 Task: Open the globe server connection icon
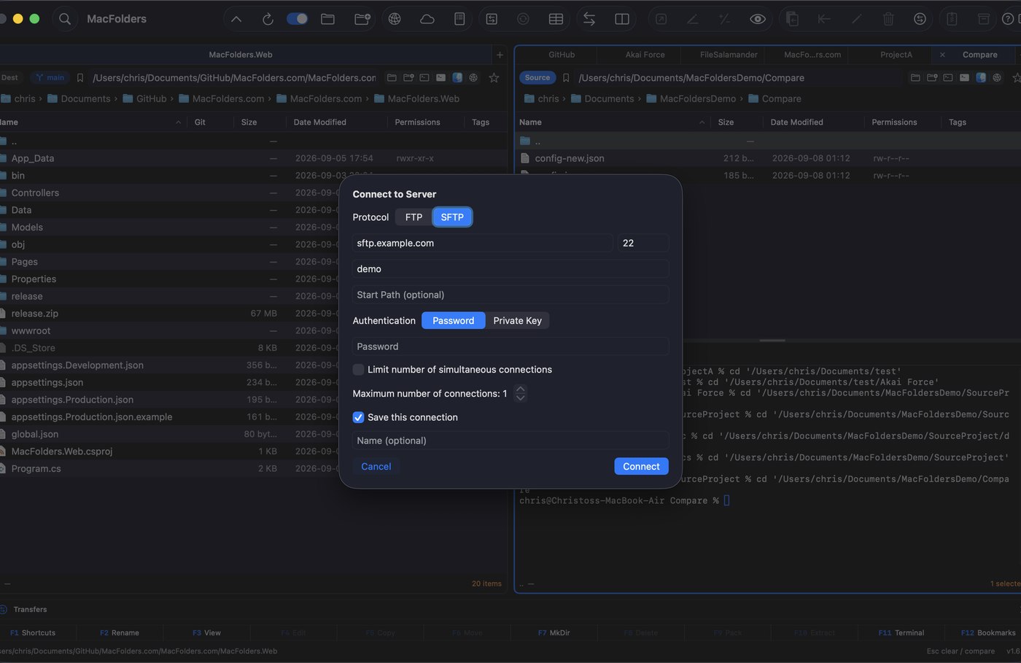395,19
